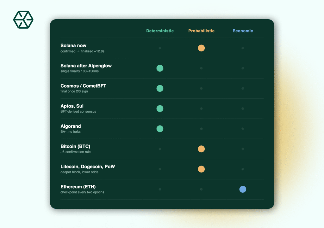The height and width of the screenshot is (228, 324).
Task: Click the Ethereum (ETH) row title
Action: pos(78,187)
